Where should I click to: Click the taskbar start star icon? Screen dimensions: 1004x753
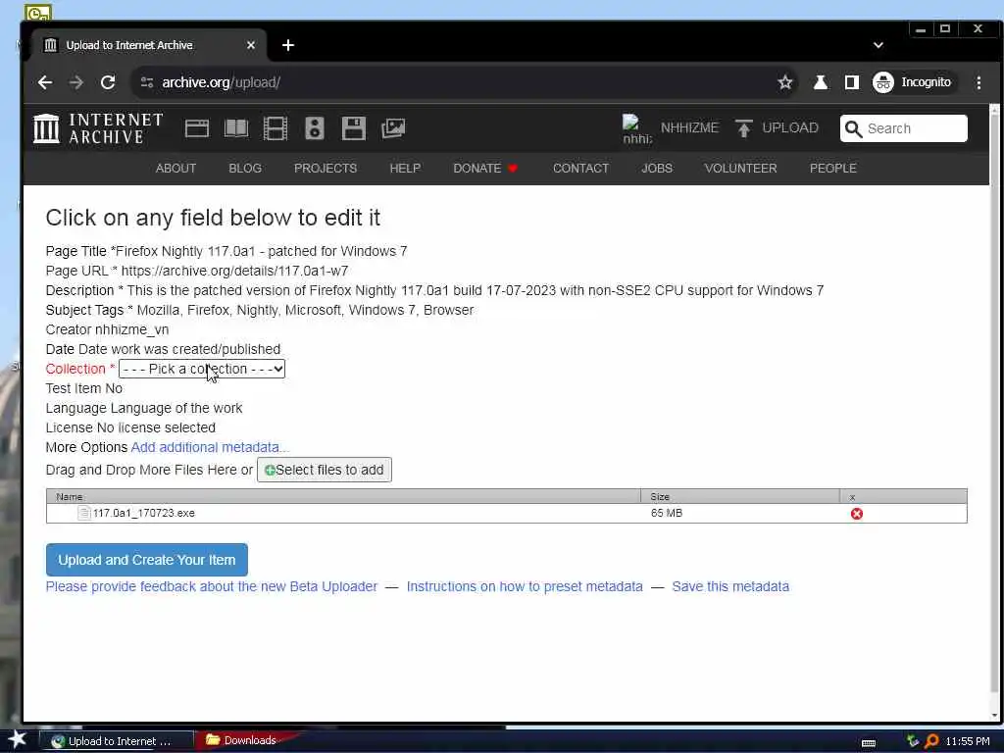(x=17, y=740)
